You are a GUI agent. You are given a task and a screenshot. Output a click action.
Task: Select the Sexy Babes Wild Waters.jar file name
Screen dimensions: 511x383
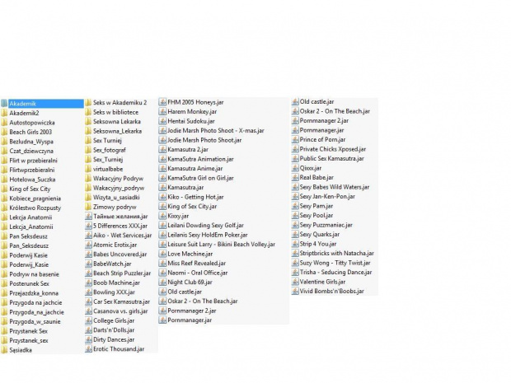[x=335, y=187]
